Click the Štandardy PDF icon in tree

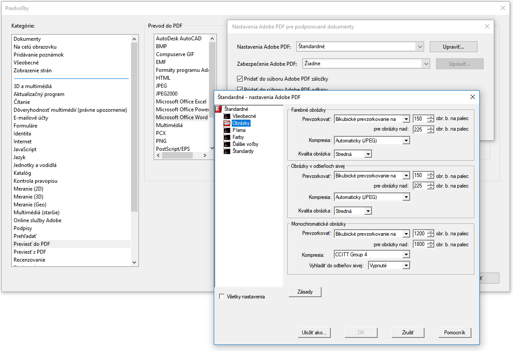pyautogui.click(x=226, y=151)
